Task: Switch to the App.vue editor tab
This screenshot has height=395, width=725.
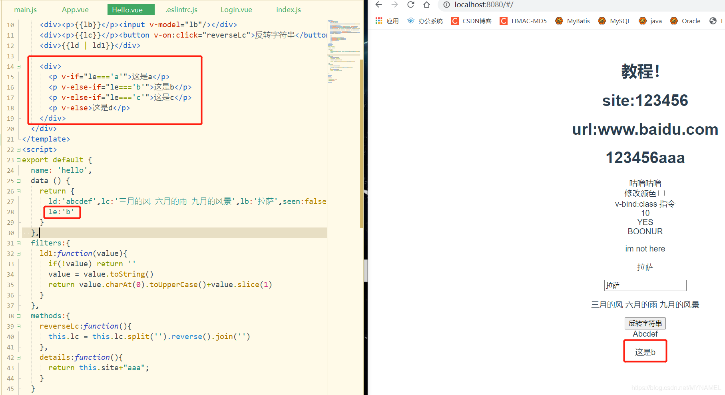Action: coord(75,10)
